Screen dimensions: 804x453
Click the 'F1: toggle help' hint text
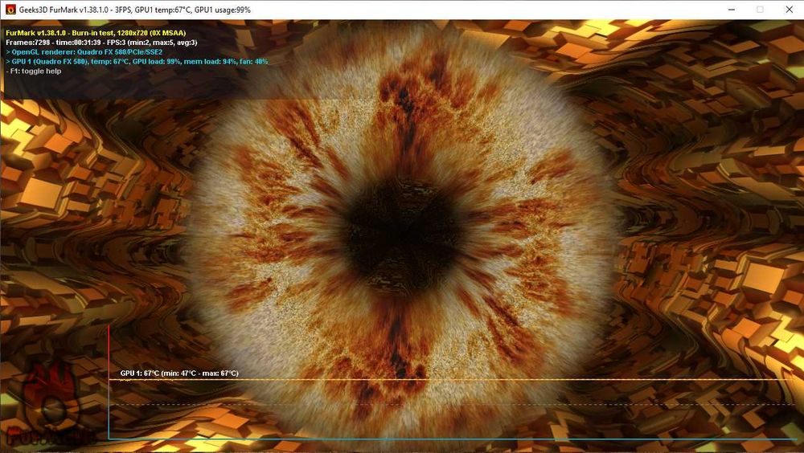click(33, 71)
